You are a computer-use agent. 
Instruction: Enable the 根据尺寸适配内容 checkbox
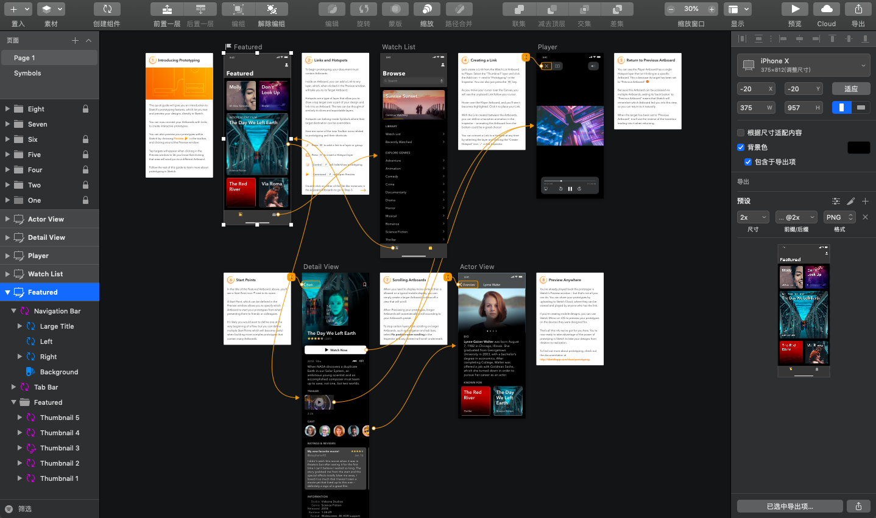[x=741, y=133]
